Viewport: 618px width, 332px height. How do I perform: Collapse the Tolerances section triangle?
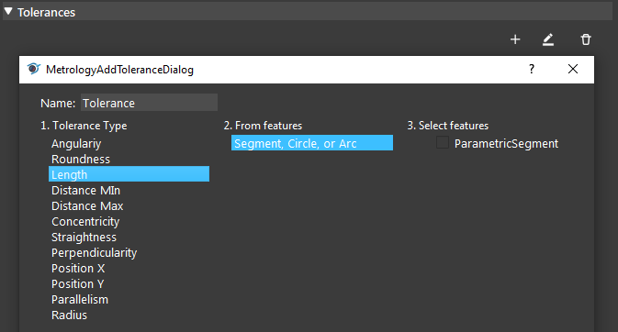click(x=8, y=11)
